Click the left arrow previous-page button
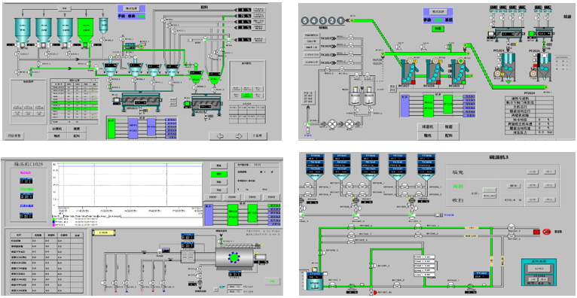This screenshot has width=577, height=298. [x=221, y=136]
